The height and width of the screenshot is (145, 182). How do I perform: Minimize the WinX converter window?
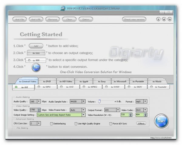(162, 12)
